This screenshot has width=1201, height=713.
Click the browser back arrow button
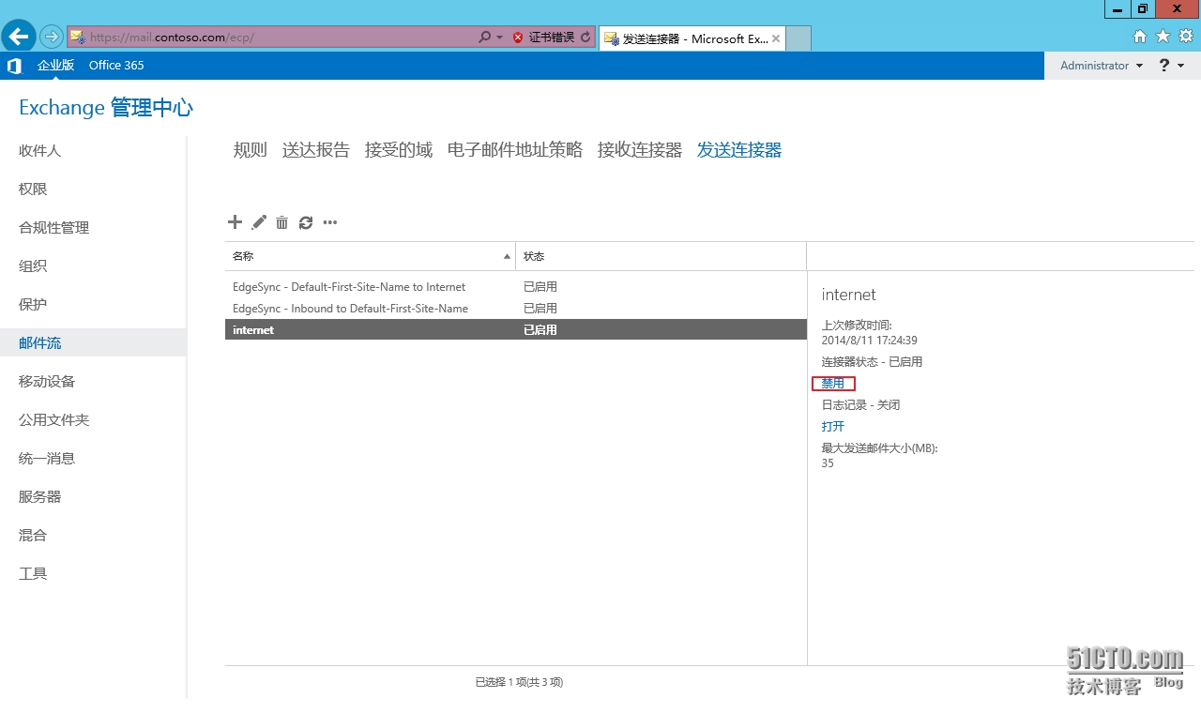[19, 37]
